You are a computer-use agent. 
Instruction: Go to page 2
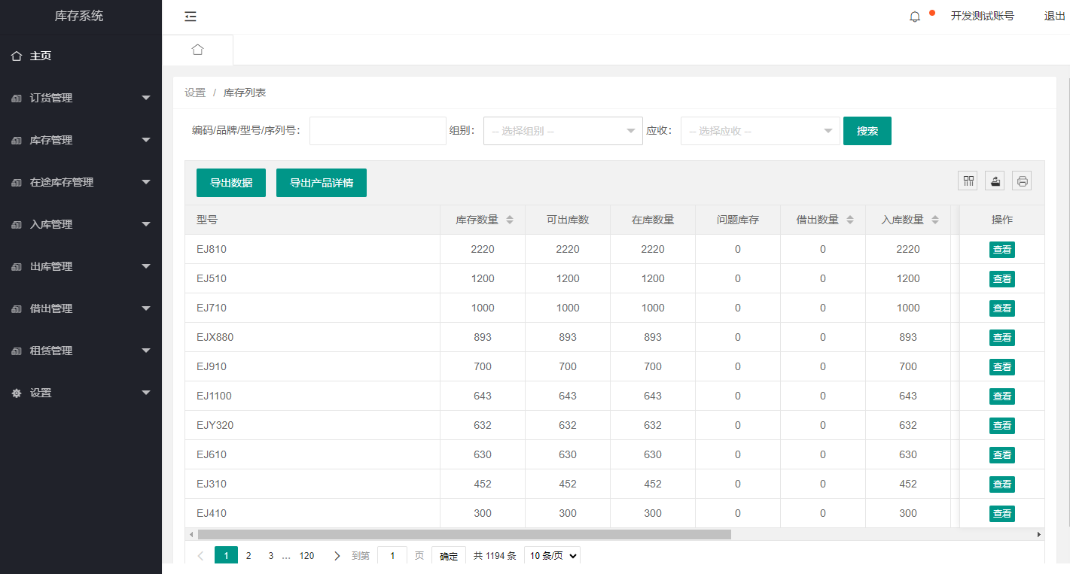tap(248, 556)
